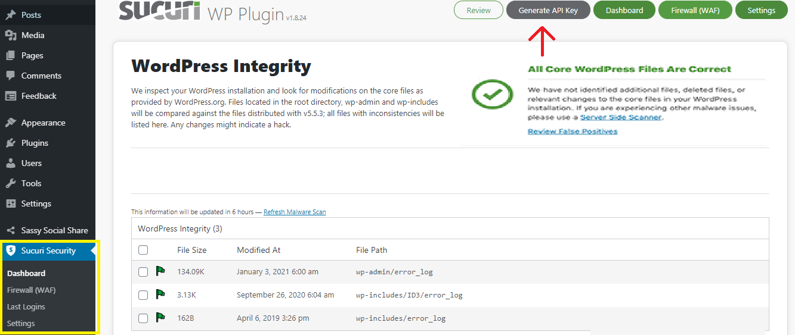
Task: Click the green flag for wp-includes/ID3/error_log
Action: [x=160, y=295]
